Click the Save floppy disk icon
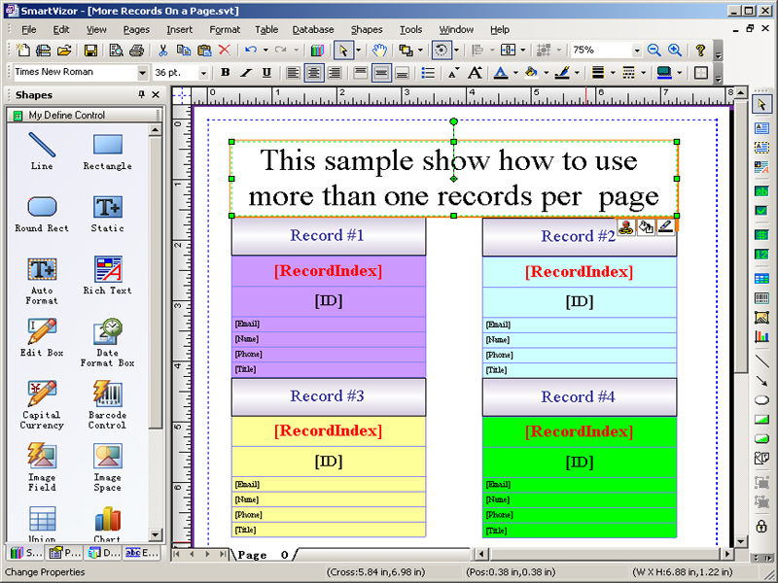This screenshot has height=583, width=778. 90,51
